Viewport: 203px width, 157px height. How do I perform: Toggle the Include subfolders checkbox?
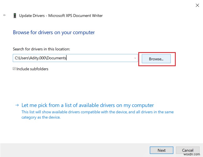point(14,69)
